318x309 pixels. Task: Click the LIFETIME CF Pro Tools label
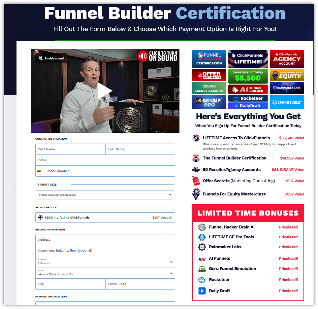coord(231,237)
